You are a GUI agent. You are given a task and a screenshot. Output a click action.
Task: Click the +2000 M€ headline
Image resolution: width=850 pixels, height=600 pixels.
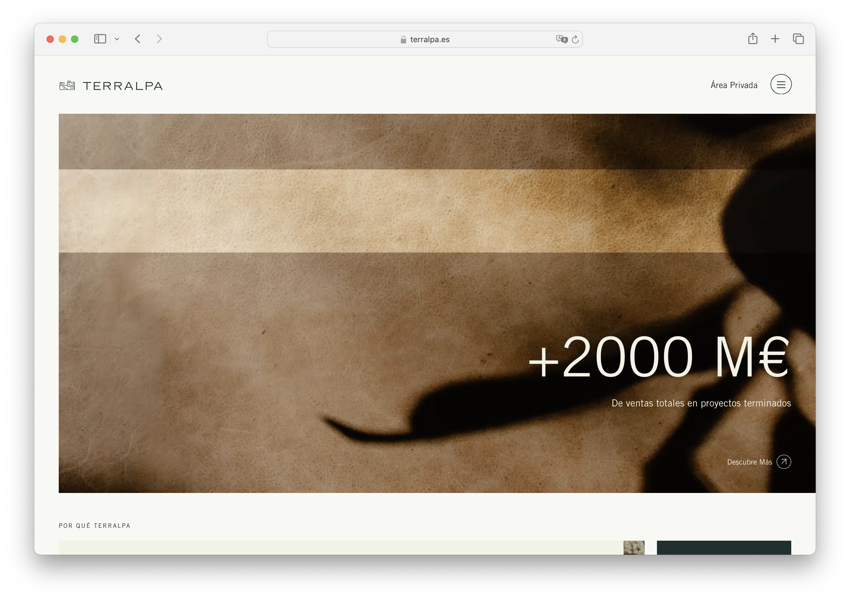[x=659, y=357]
